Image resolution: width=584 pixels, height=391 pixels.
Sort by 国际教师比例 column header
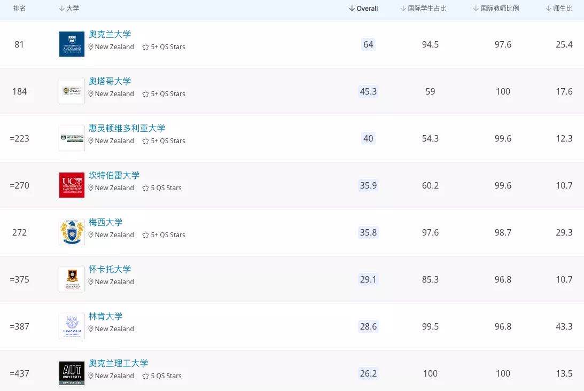coord(496,9)
